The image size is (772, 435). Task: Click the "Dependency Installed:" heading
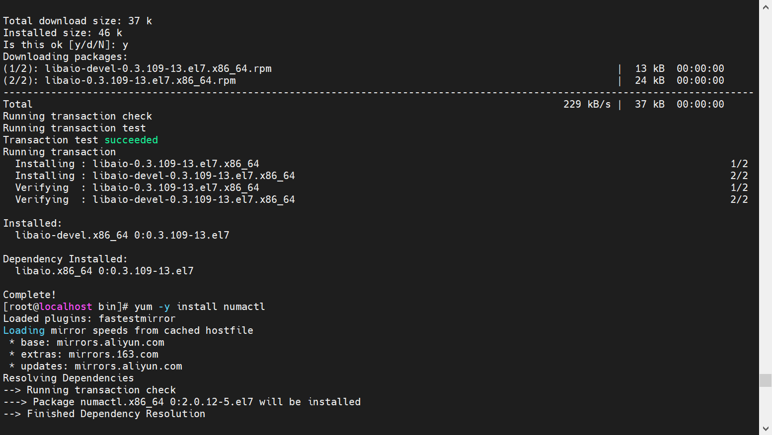[x=65, y=259]
